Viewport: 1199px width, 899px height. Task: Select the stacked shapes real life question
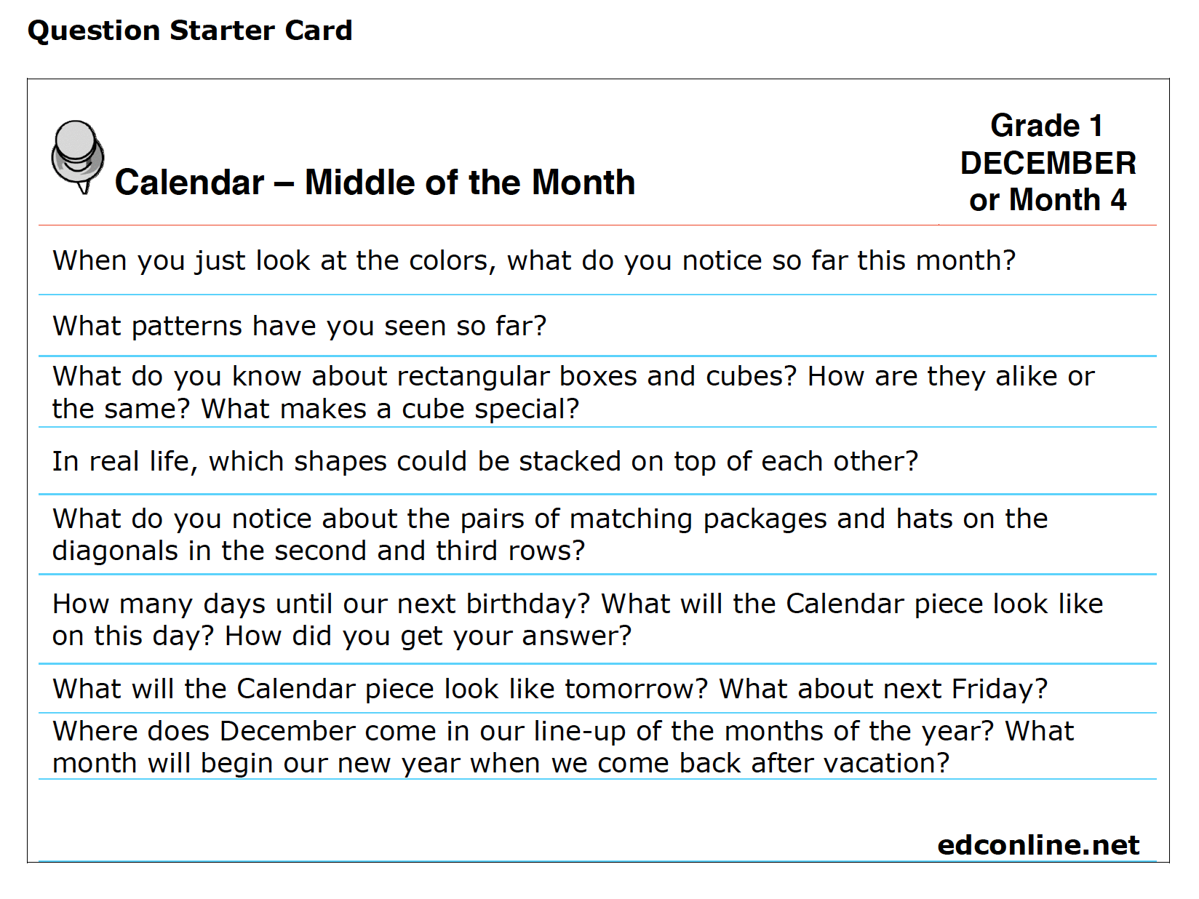pos(485,462)
